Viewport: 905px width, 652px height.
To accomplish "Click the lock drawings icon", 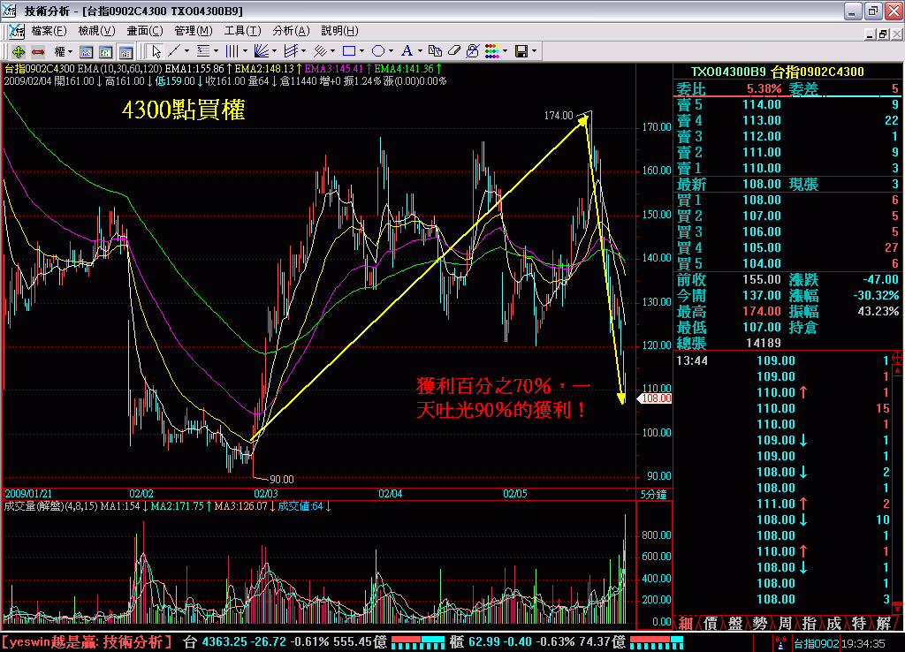I will 472,51.
